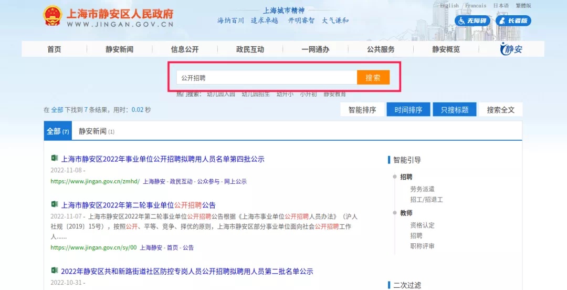Click date text 2022-11-08

[x=66, y=170]
